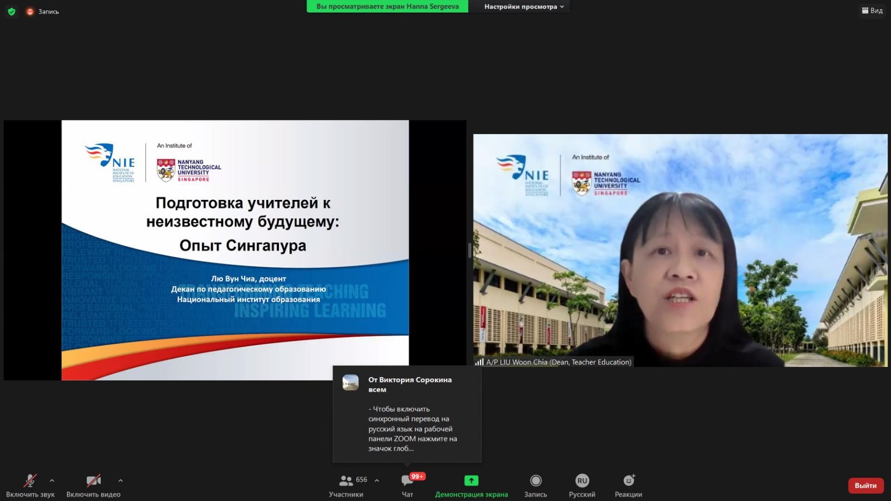Expand the video options chevron next to Включить видео
The width and height of the screenshot is (891, 501).
pyautogui.click(x=121, y=480)
